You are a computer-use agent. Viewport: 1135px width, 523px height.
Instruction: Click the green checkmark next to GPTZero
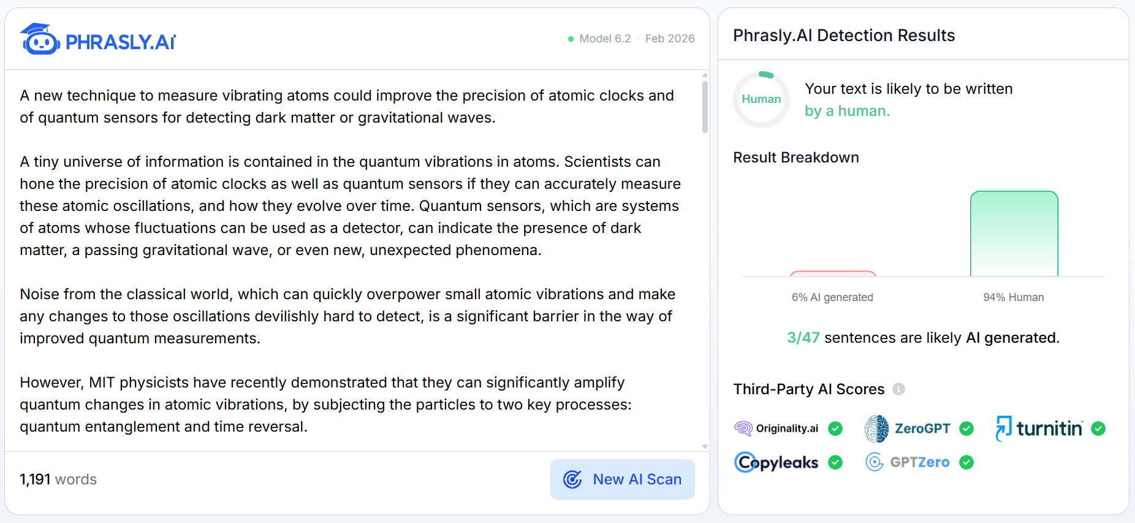click(x=966, y=462)
